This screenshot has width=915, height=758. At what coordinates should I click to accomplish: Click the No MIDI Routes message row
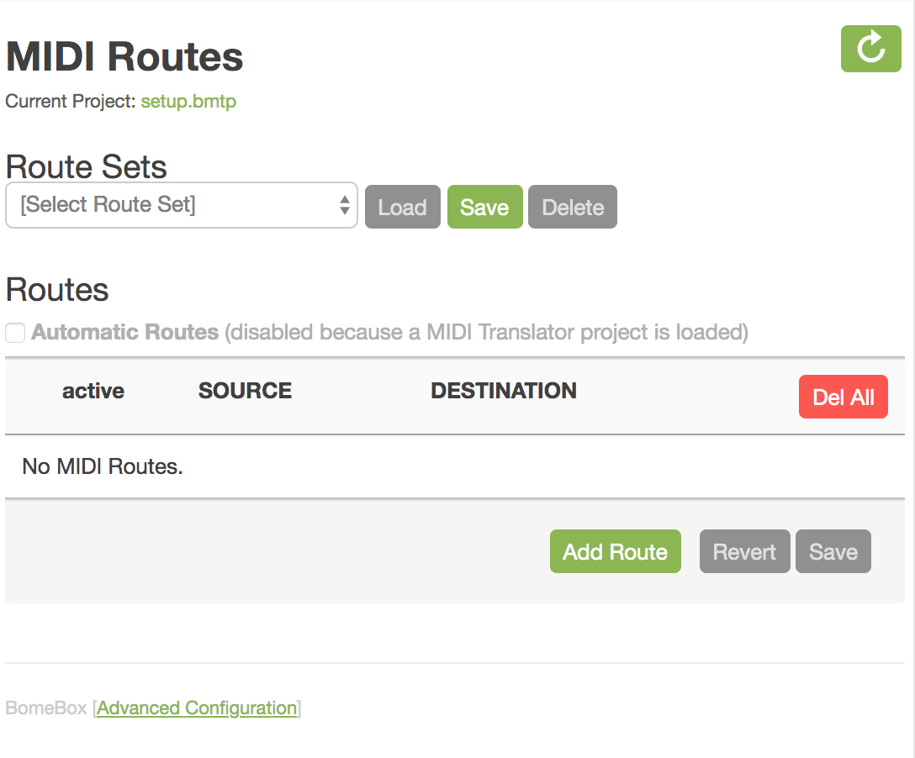[x=455, y=466]
